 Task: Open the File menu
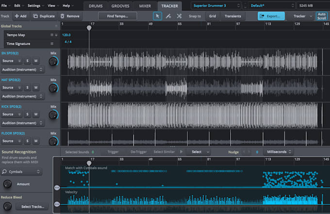point(5,6)
